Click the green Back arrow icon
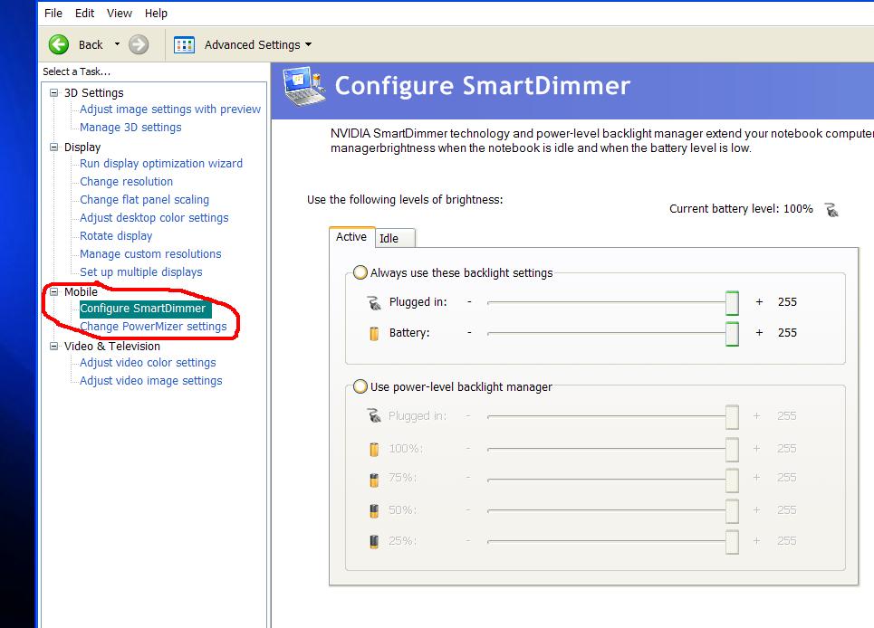 [59, 44]
